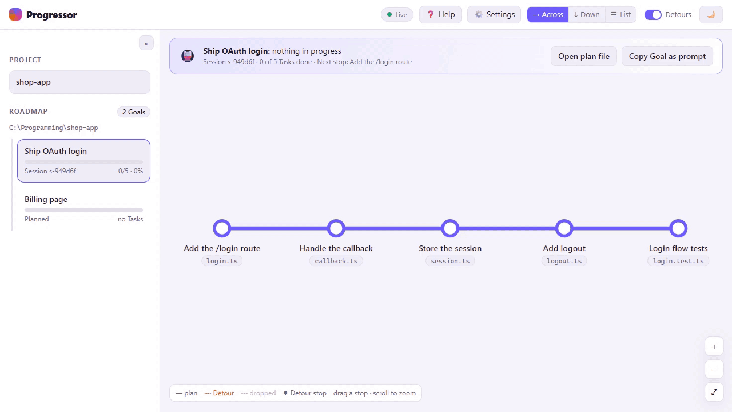
Task: Select the Billing page goal card
Action: click(83, 209)
